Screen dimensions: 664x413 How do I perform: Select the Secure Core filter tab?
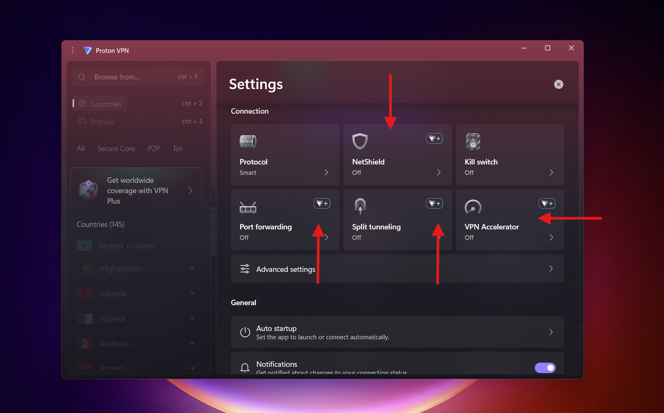116,149
